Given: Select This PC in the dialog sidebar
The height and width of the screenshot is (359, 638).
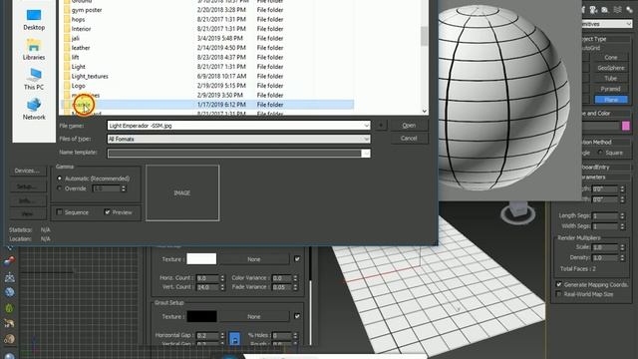Looking at the screenshot, I should (x=34, y=80).
